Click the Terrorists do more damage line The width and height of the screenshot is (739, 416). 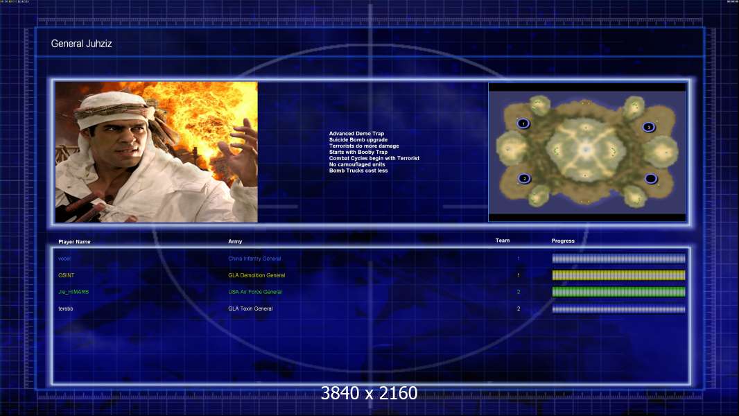(x=364, y=146)
